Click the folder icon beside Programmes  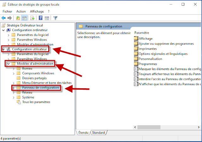(x=136, y=64)
